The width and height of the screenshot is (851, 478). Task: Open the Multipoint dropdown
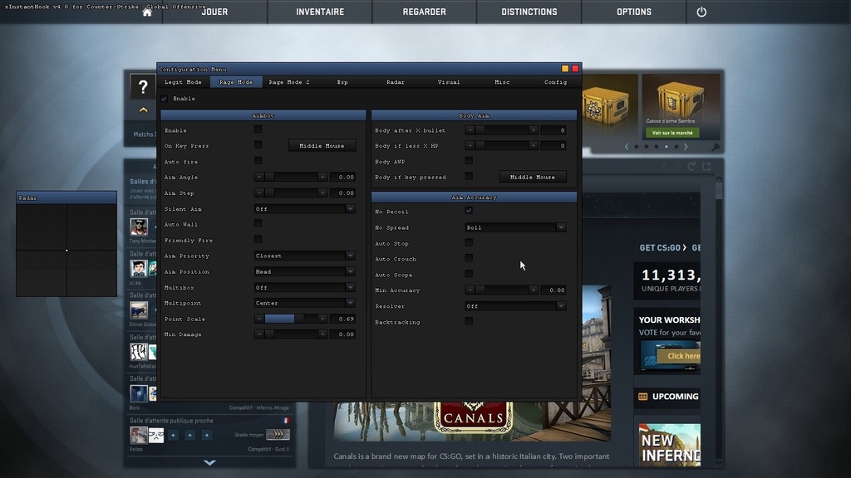coord(304,303)
